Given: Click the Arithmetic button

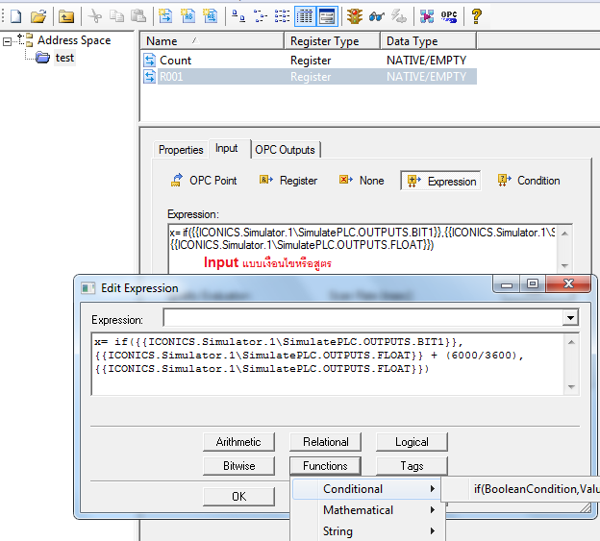Looking at the screenshot, I should [x=238, y=442].
